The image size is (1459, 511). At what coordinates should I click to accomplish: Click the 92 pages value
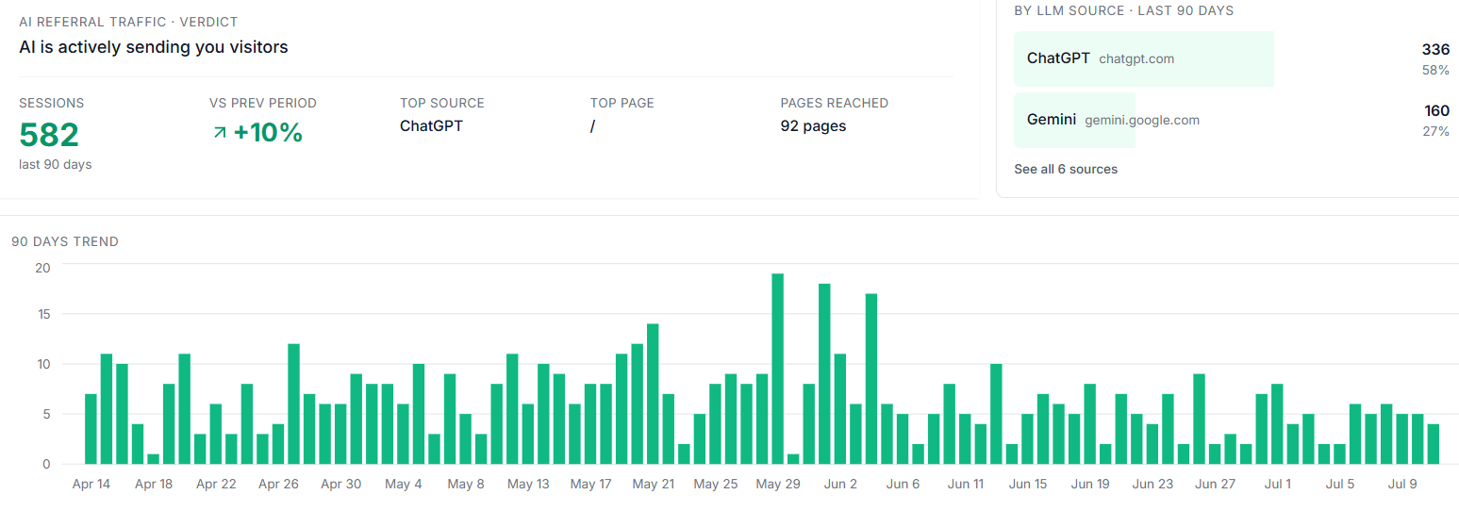click(x=813, y=126)
